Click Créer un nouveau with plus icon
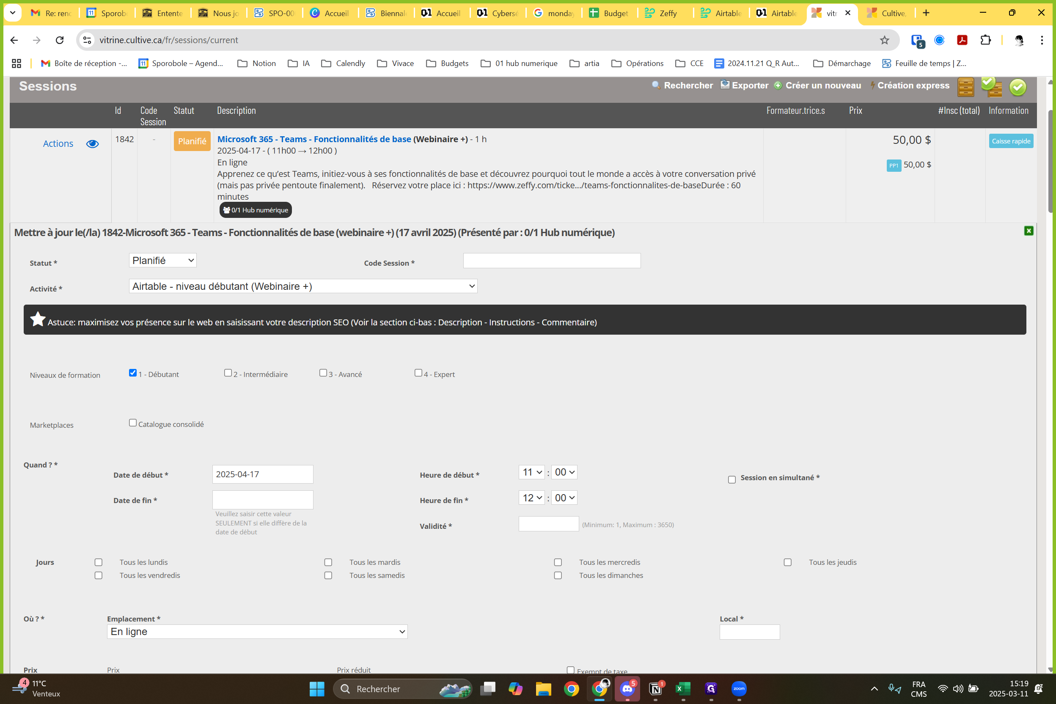Screen dimensions: 1056x704 tap(817, 85)
